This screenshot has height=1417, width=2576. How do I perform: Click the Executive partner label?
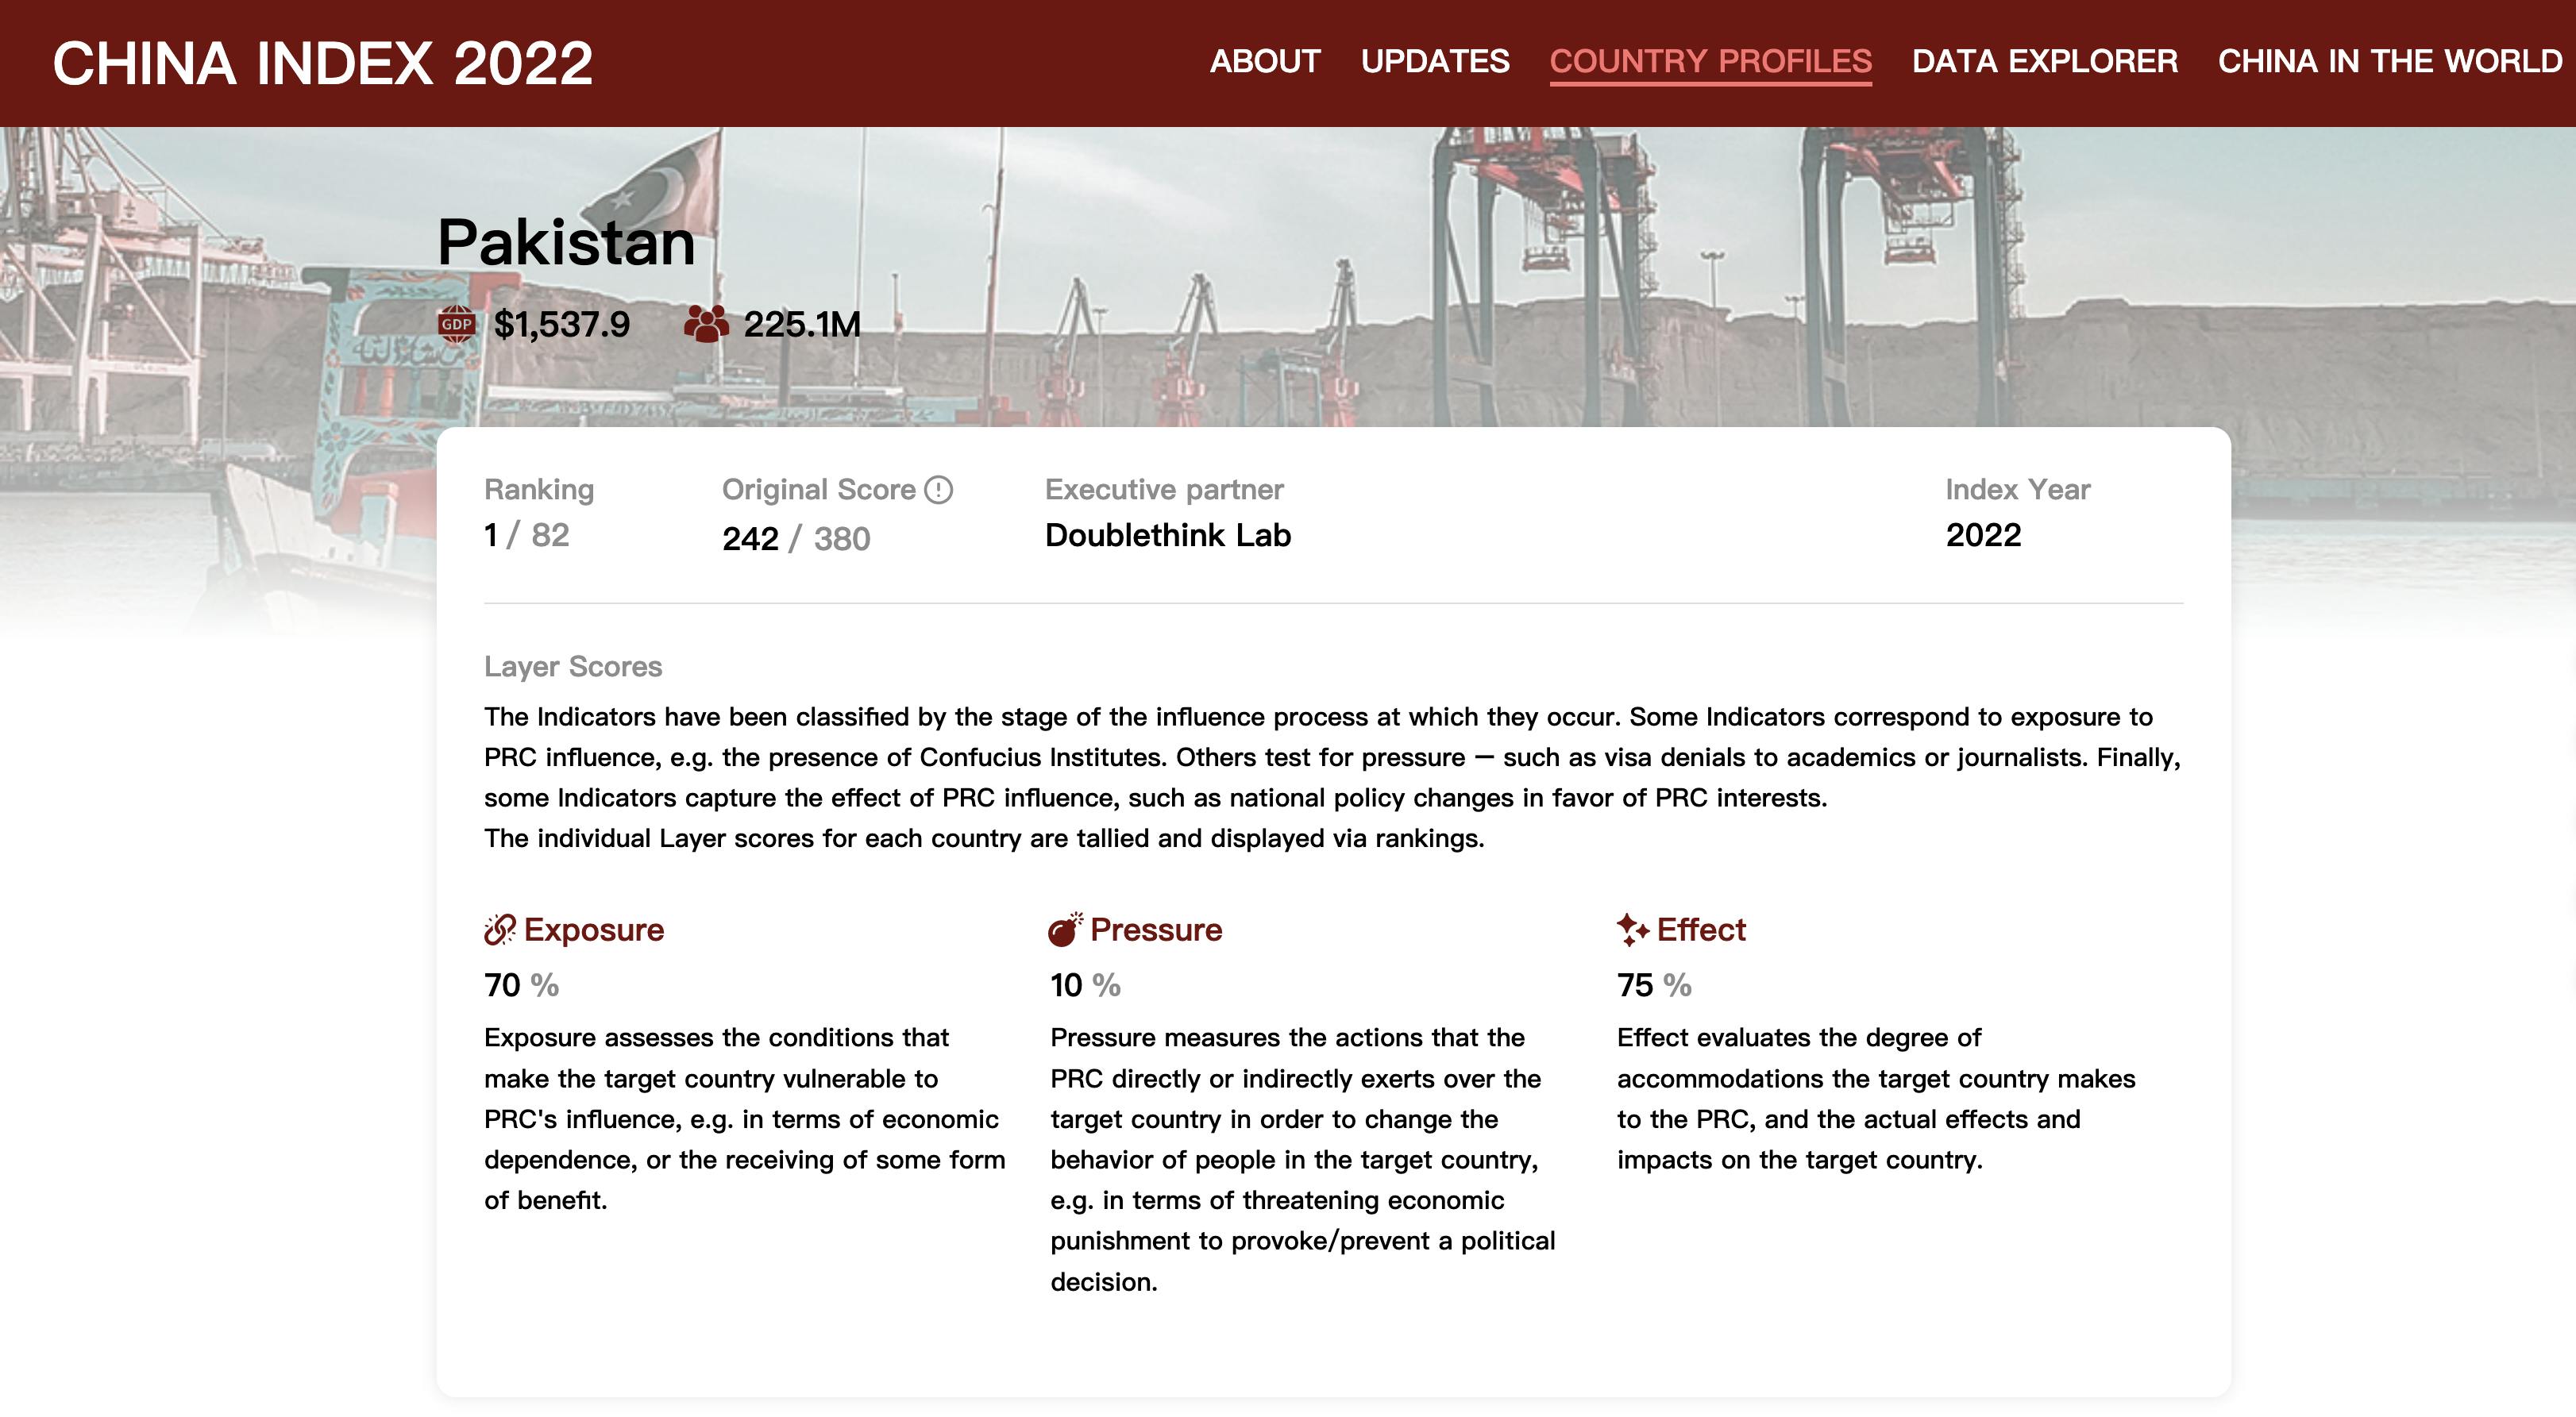tap(1164, 490)
